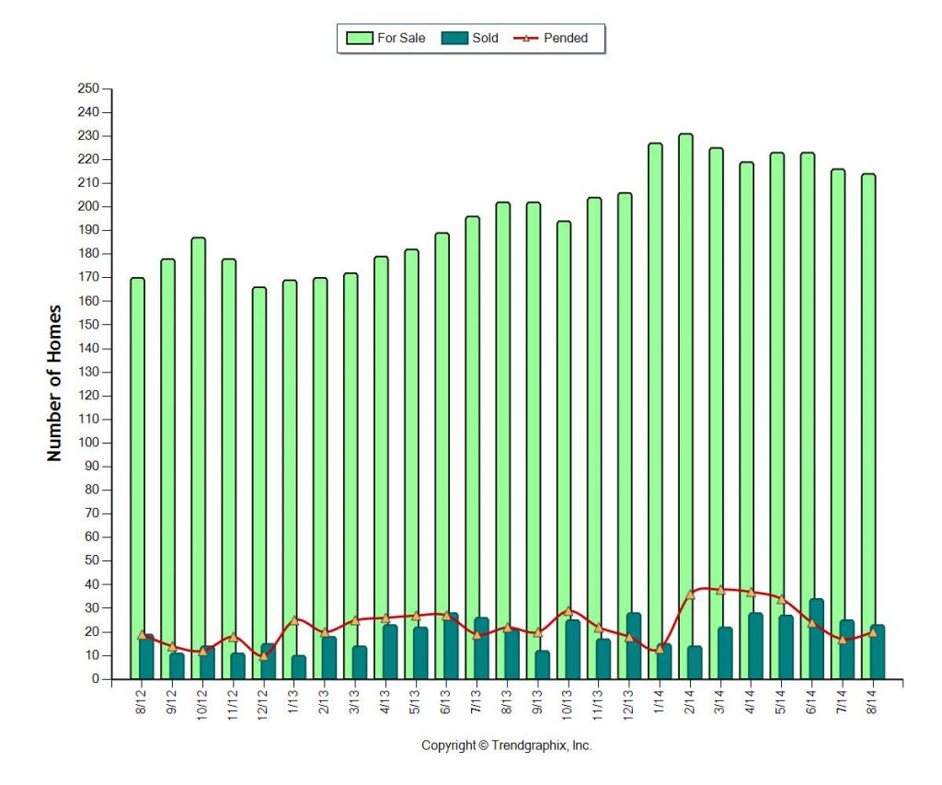
Task: Click the Pended legend triangle line marker
Action: tap(526, 39)
